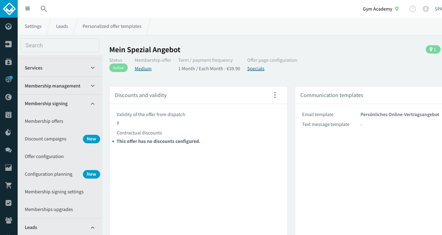Expand the Services section
The width and height of the screenshot is (442, 235).
(x=60, y=68)
